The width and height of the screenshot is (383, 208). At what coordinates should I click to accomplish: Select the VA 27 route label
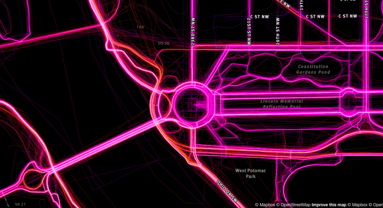(20, 204)
